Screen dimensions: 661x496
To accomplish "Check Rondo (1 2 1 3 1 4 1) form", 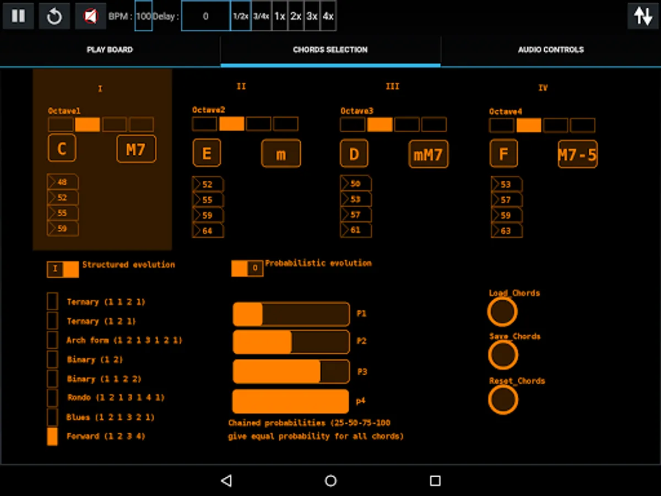I will pos(52,398).
